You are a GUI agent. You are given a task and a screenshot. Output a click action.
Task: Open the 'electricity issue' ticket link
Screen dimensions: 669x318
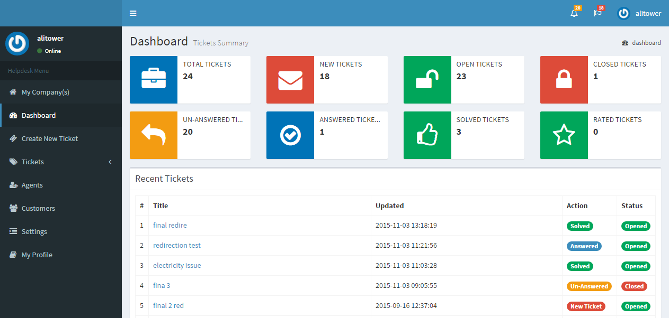(177, 265)
